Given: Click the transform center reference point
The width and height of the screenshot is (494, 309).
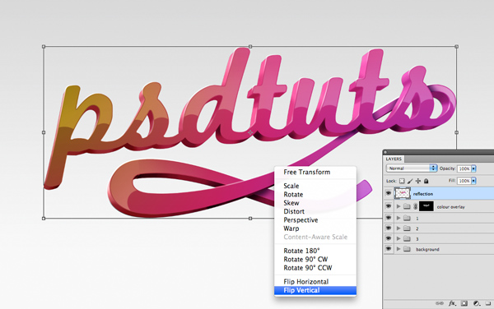Looking at the screenshot, I should point(250,132).
